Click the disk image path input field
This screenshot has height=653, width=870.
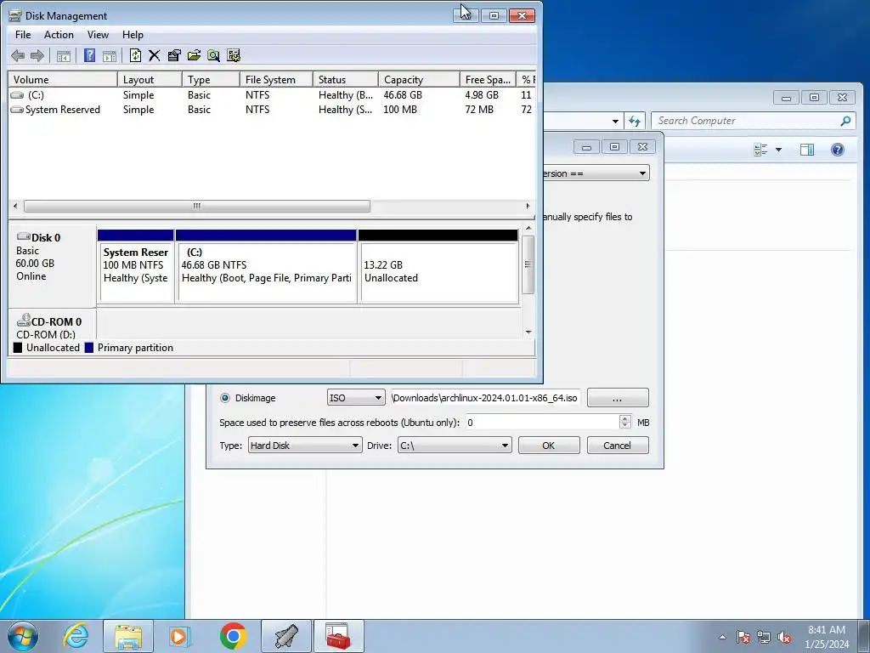pos(485,398)
